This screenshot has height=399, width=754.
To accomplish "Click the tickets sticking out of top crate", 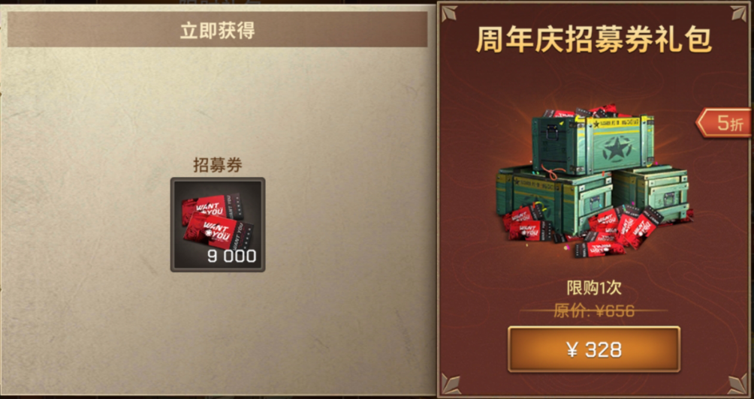I will pyautogui.click(x=584, y=112).
